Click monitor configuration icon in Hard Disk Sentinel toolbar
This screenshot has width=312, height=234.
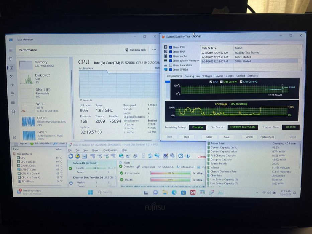coord(165,156)
